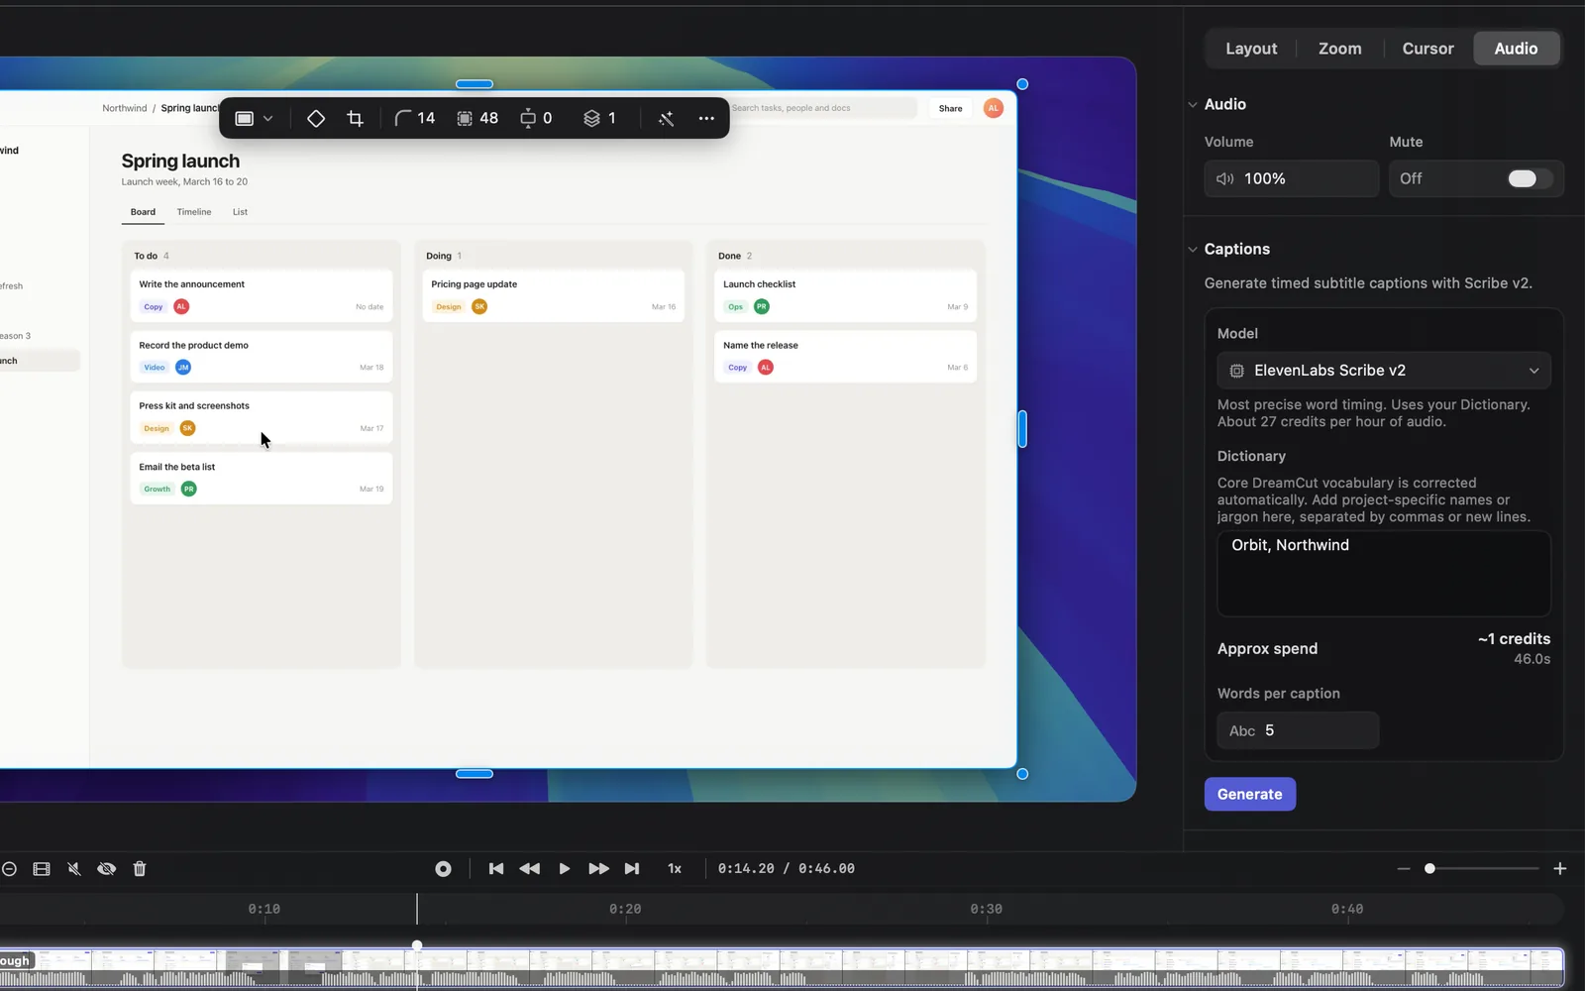Click the padding icon showing 48

click(x=477, y=118)
